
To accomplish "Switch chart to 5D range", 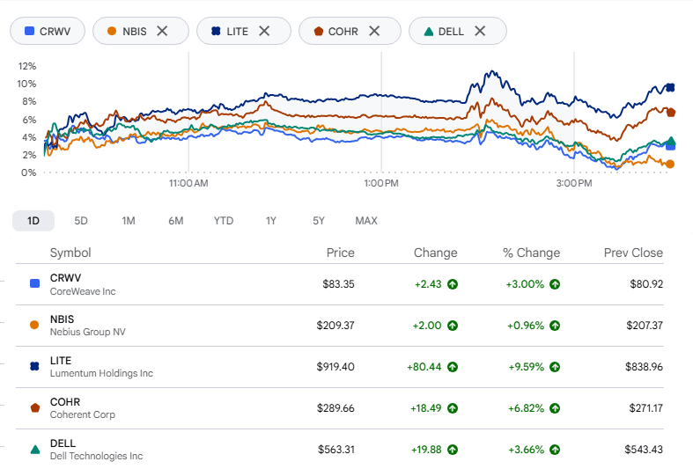I will [81, 221].
